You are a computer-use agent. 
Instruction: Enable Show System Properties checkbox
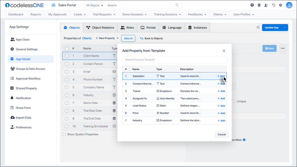pyautogui.click(x=64, y=134)
